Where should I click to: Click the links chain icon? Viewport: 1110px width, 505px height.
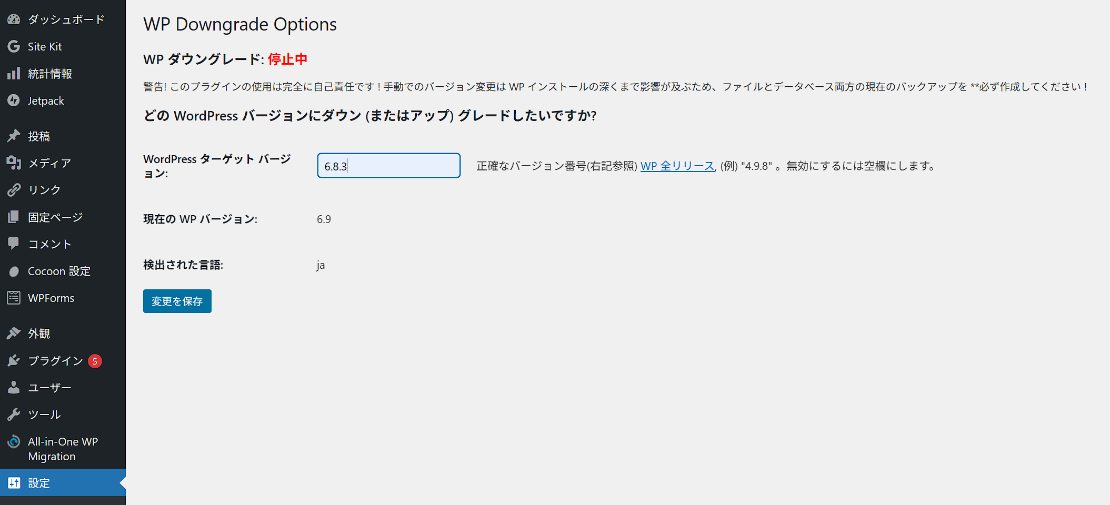click(x=14, y=190)
